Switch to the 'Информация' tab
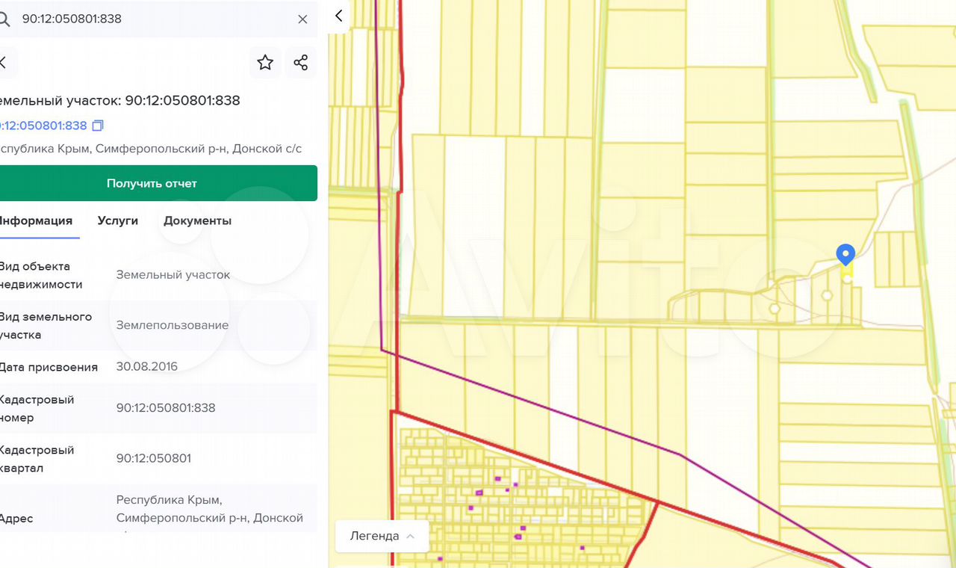Viewport: 956px width, 568px height. pyautogui.click(x=36, y=221)
